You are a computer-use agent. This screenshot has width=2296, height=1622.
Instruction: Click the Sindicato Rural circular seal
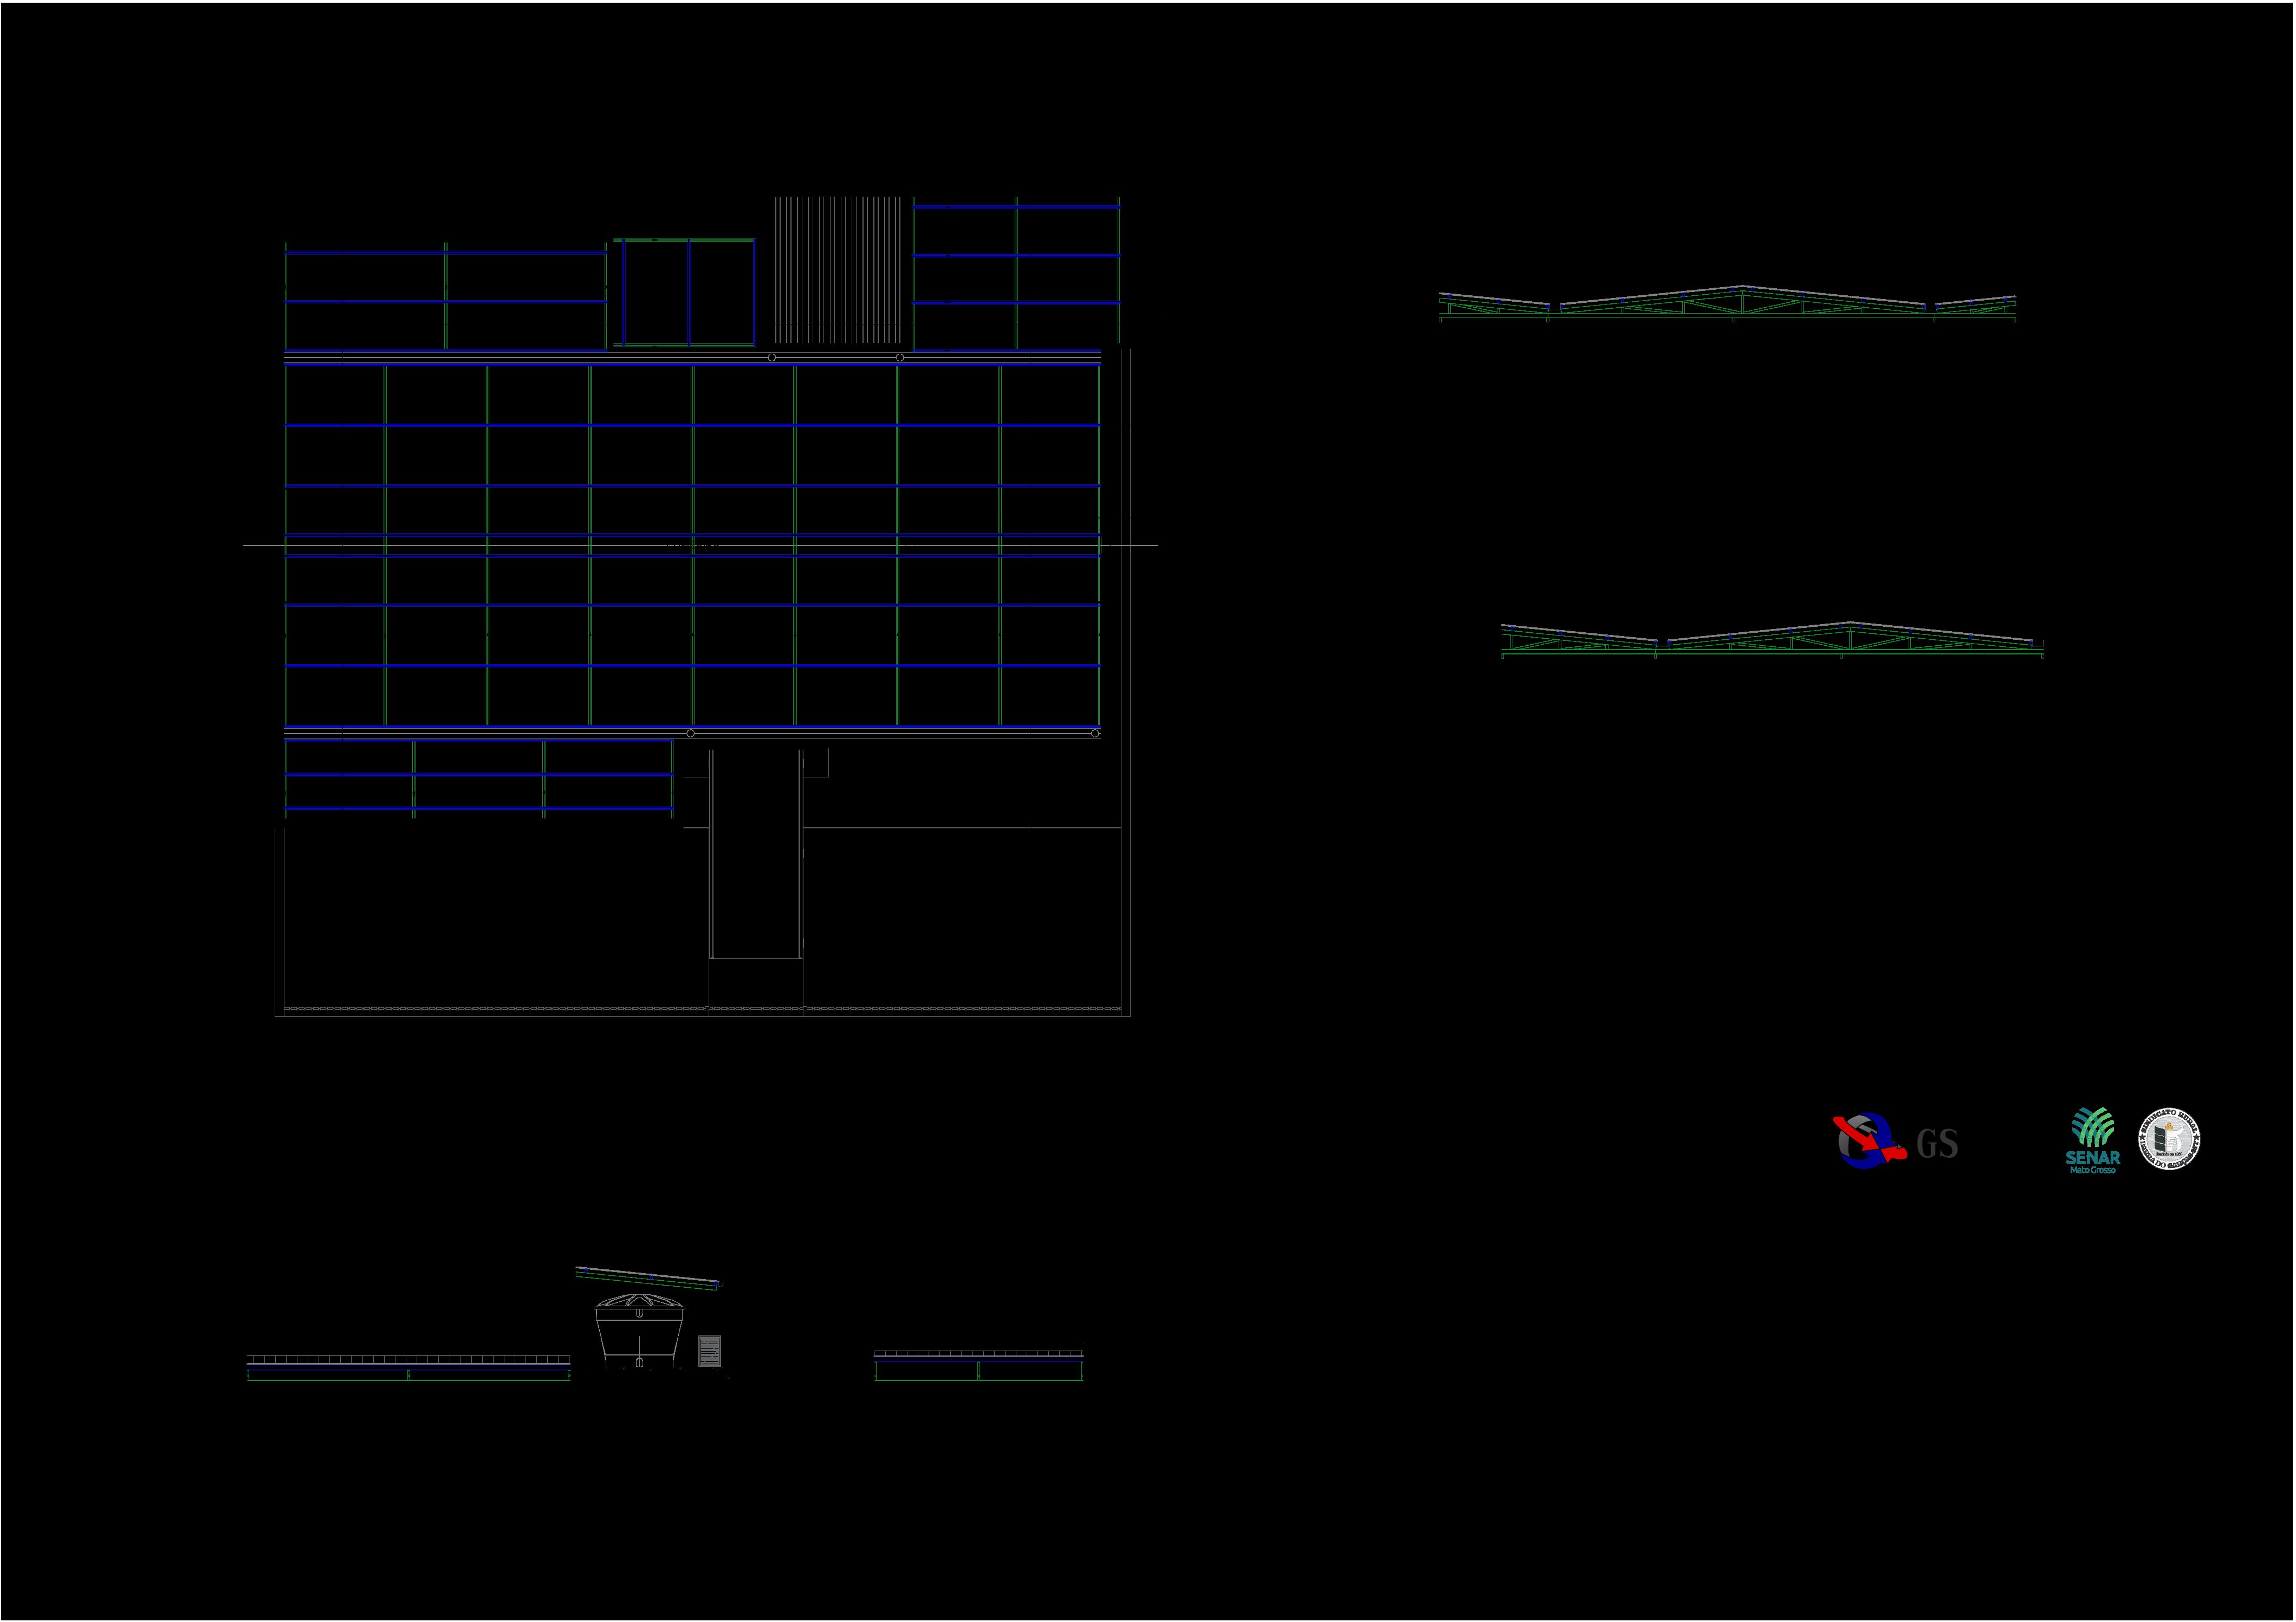2169,1139
